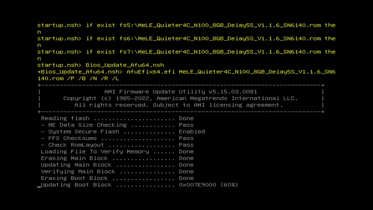Click Loading File To Verify Memory line
The width and height of the screenshot is (373, 210).
pos(117,151)
